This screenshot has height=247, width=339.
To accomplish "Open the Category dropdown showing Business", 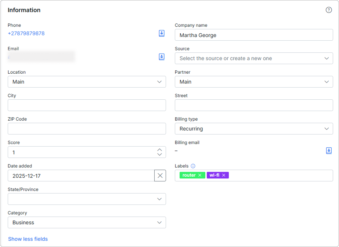I will [x=87, y=222].
